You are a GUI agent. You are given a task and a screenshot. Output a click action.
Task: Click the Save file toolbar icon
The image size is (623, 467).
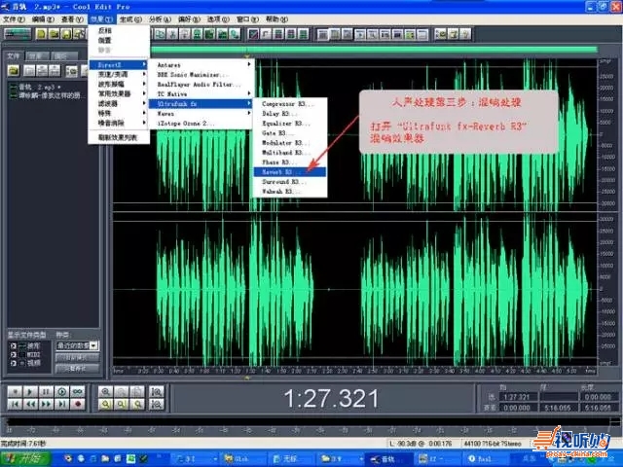coord(66,34)
